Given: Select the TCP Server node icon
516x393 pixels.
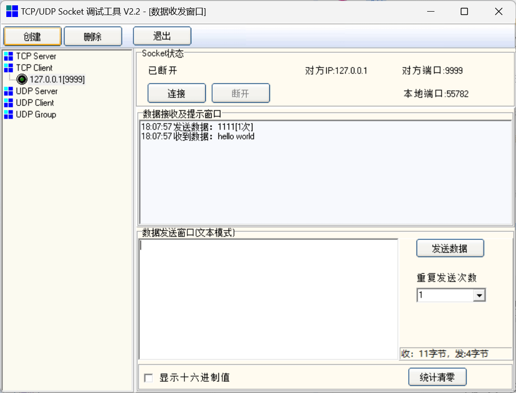Looking at the screenshot, I should [8, 56].
